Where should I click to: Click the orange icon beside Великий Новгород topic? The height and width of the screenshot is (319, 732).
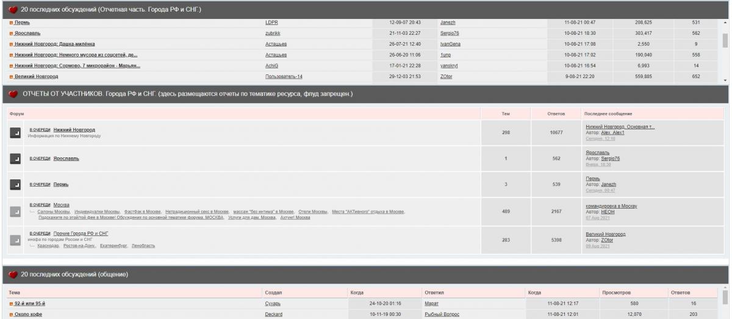click(10, 77)
